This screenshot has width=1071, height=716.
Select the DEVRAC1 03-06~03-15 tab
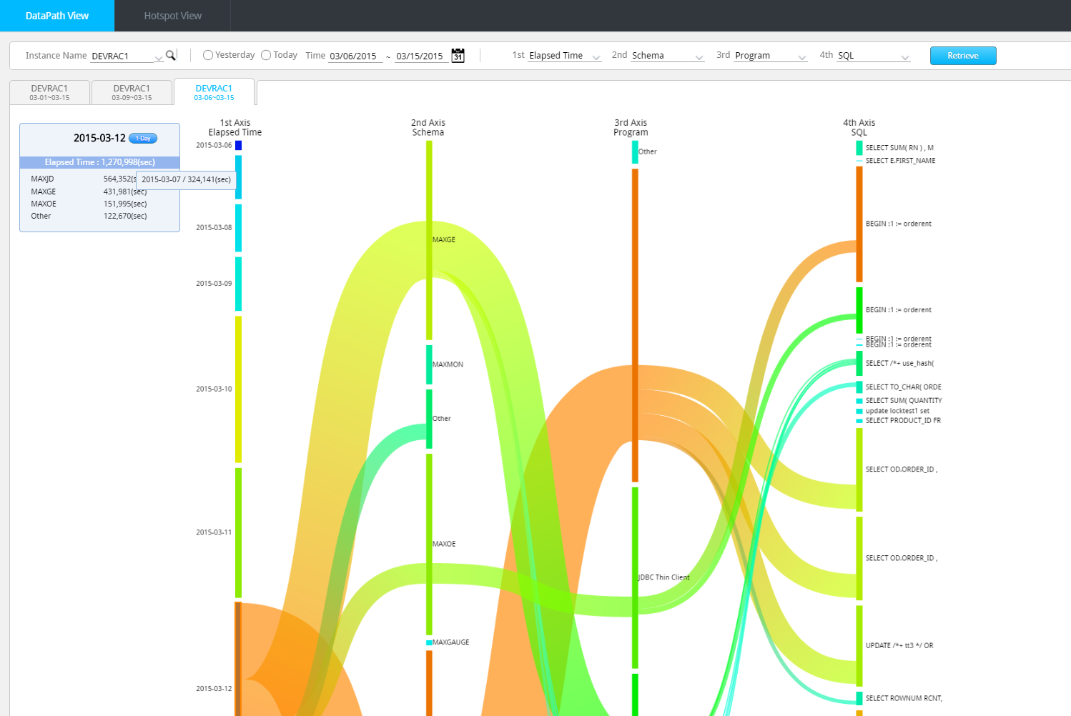[x=214, y=92]
